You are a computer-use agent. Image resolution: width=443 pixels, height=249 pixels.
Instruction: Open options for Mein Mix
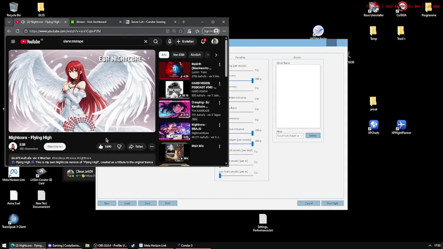(219, 146)
